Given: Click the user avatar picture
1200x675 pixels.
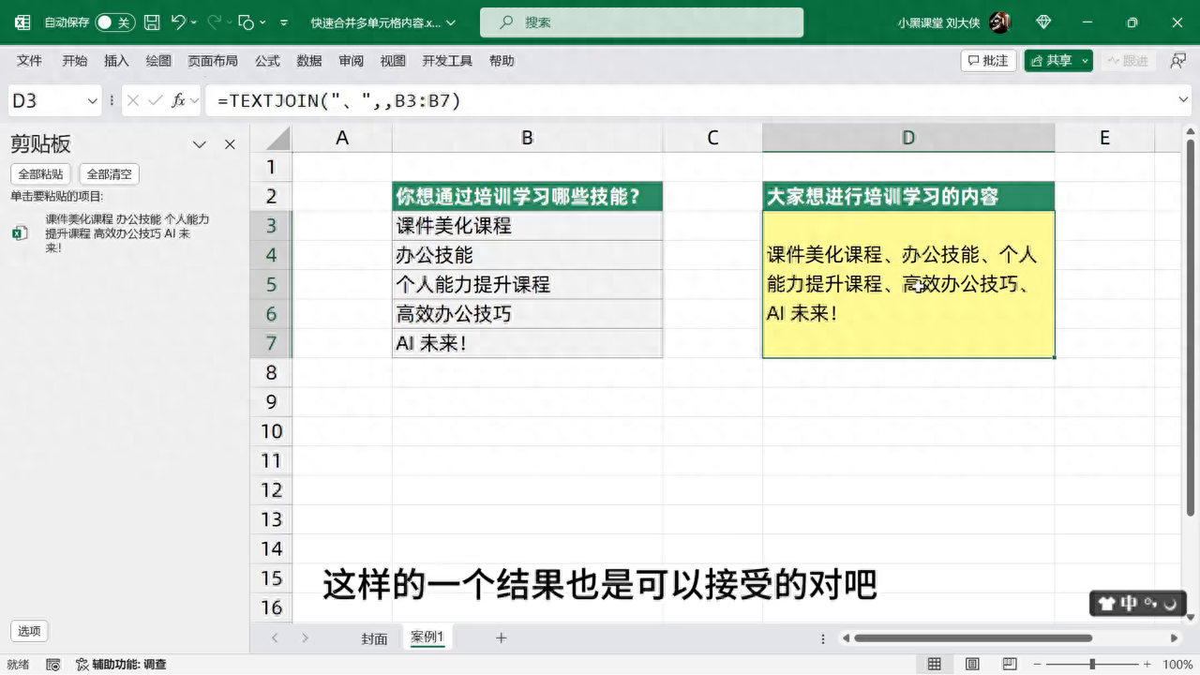Looking at the screenshot, I should click(x=1000, y=22).
